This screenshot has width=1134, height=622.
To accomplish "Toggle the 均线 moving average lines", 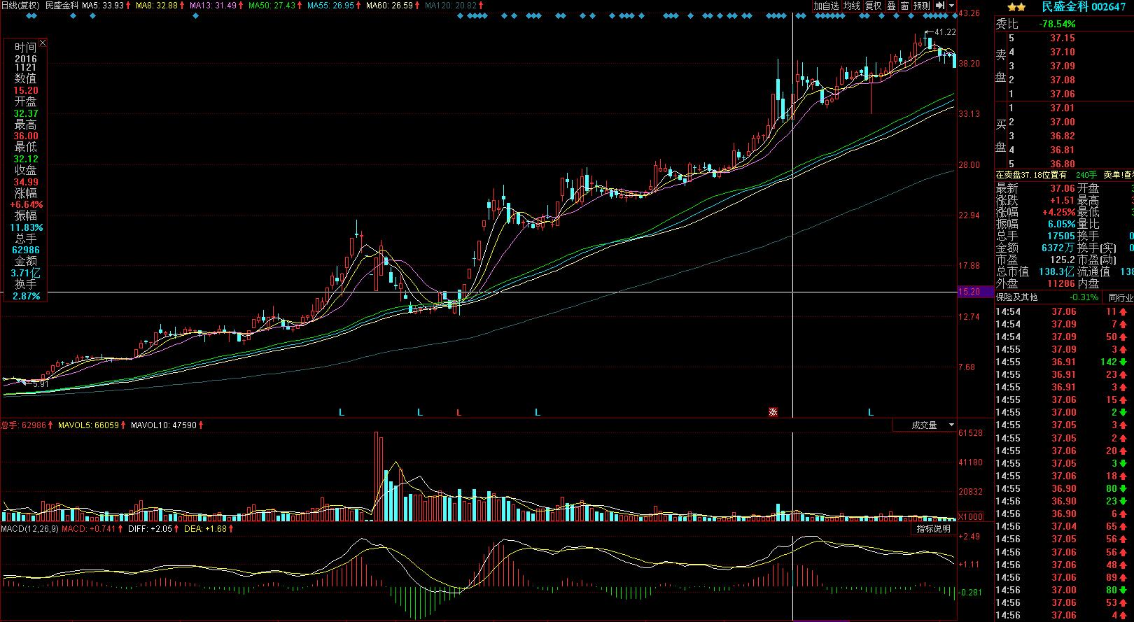I will click(x=851, y=6).
